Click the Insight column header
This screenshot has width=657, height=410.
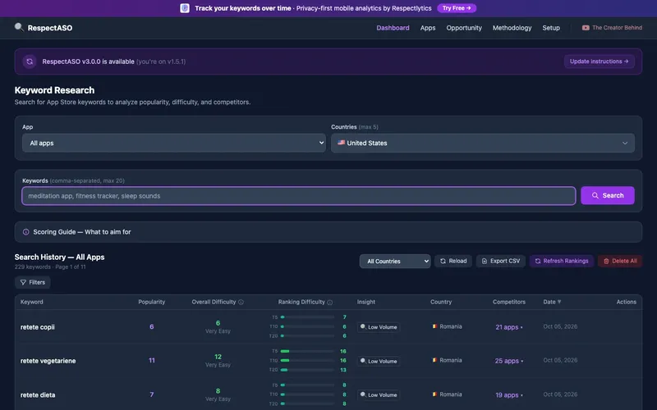pyautogui.click(x=366, y=302)
